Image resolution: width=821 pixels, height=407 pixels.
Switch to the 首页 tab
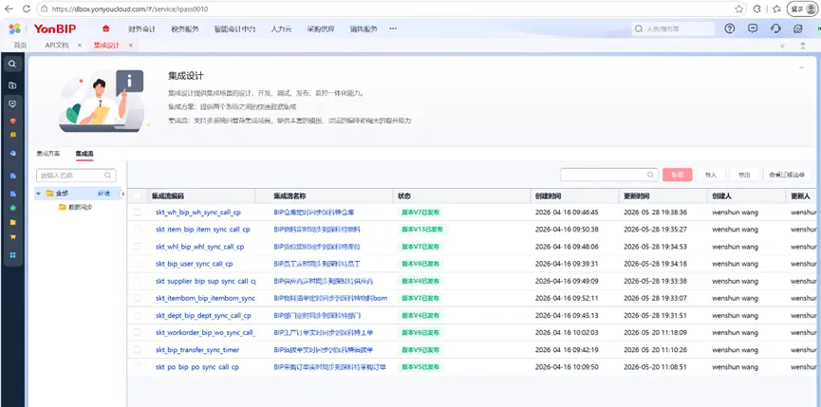coord(20,46)
